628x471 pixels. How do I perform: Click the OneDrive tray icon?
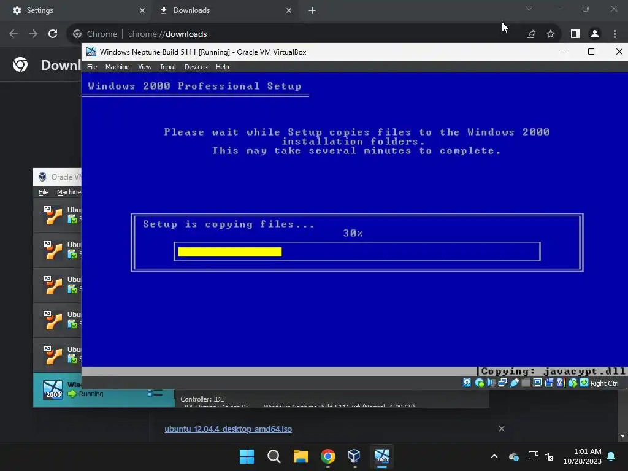coord(514,456)
